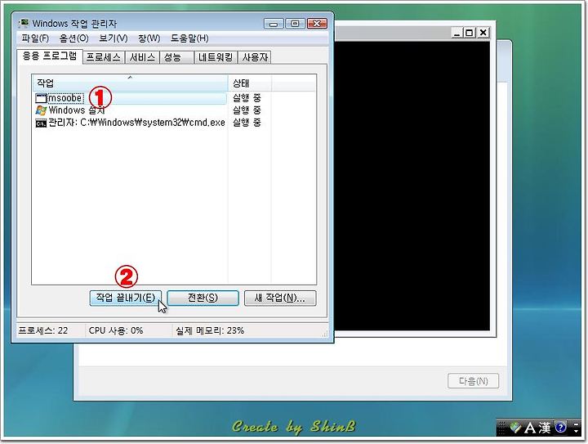Switch to the 응용 프로그램 tab
This screenshot has height=444, width=588.
50,56
